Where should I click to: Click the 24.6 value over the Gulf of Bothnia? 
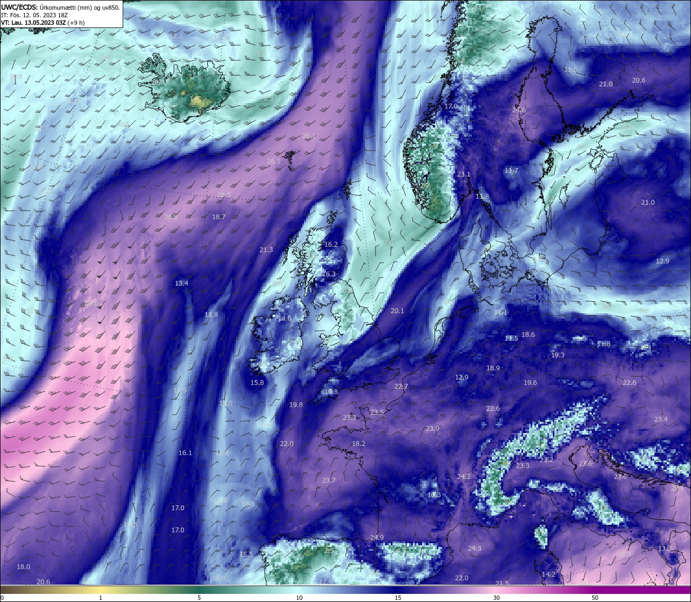[519, 110]
